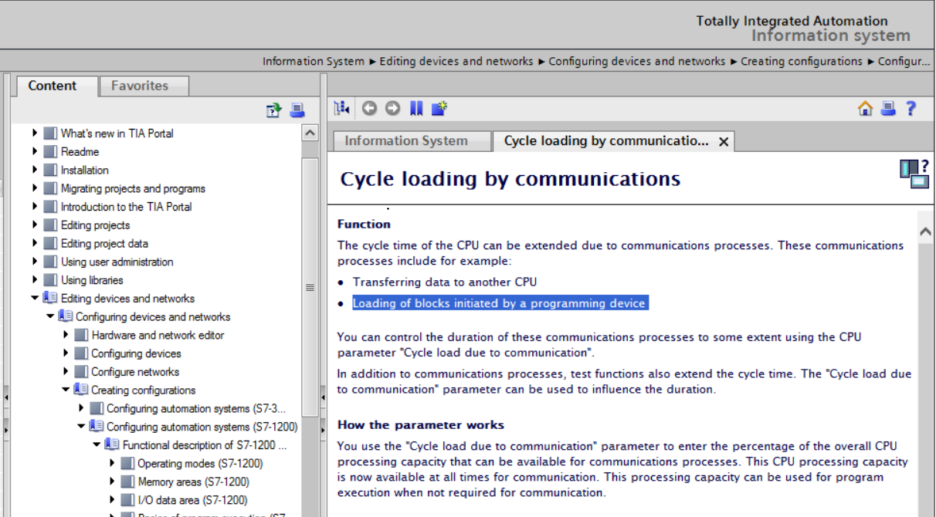The image size is (936, 517).
Task: Click the green-arrow page icon above the Content tree
Action: (273, 111)
